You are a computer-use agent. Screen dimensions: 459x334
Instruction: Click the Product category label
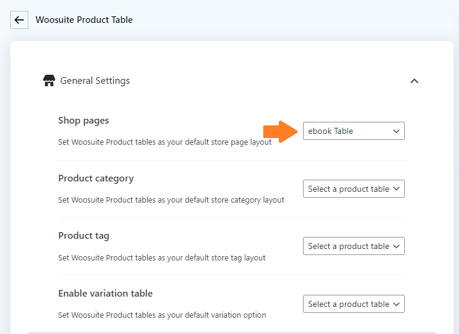[96, 178]
